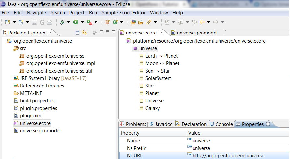Open the Search tool dropdown arrow
Image resolution: width=290 pixels, height=159 pixels.
[x=155, y=22]
